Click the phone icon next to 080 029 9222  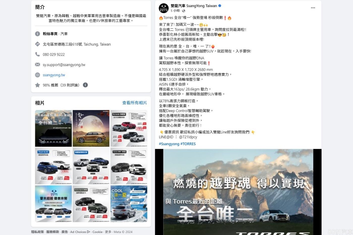point(38,54)
